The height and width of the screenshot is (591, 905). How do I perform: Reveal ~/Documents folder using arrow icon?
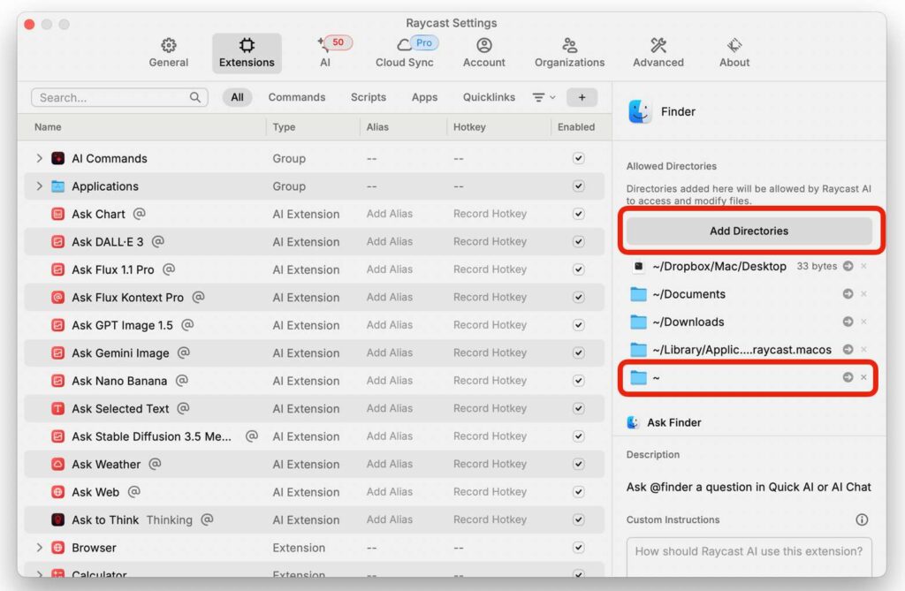pyautogui.click(x=848, y=294)
